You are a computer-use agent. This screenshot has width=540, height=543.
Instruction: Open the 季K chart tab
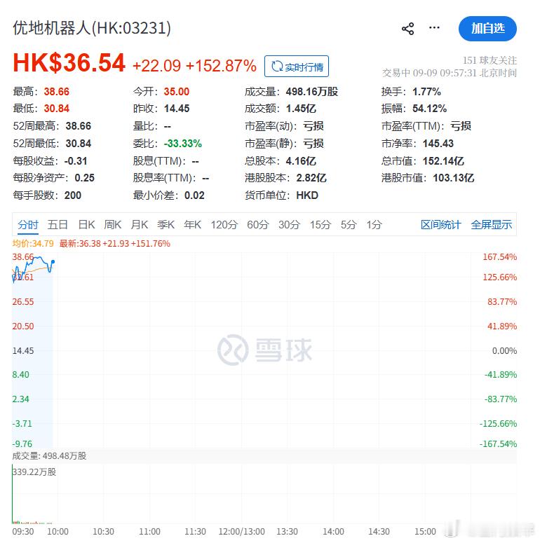(x=166, y=225)
